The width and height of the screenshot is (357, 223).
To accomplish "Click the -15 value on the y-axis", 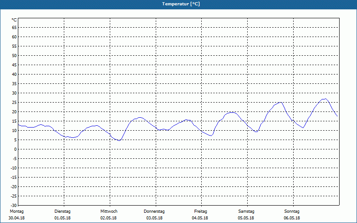I will 13,177.
